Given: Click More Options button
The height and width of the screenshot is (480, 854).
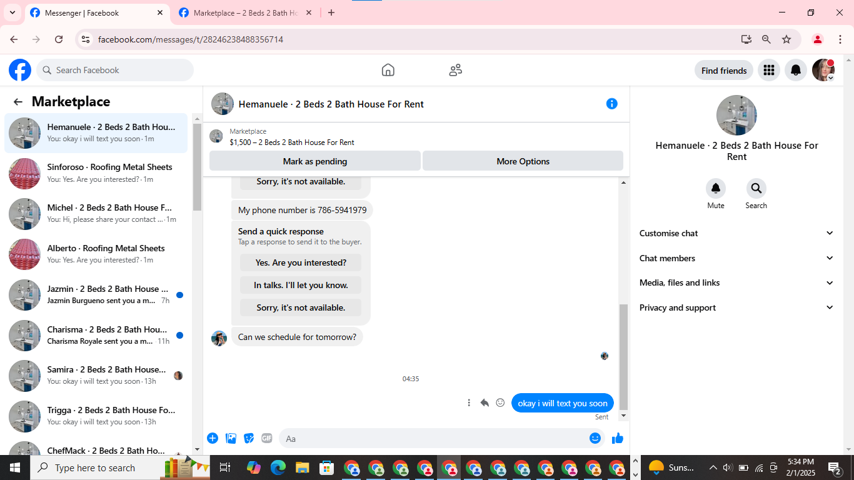Looking at the screenshot, I should [523, 161].
